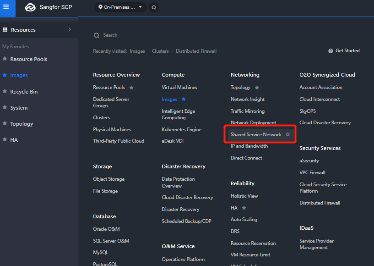Toggle star beside HA in sidebar
The width and height of the screenshot is (374, 266).
pyautogui.click(x=5, y=139)
